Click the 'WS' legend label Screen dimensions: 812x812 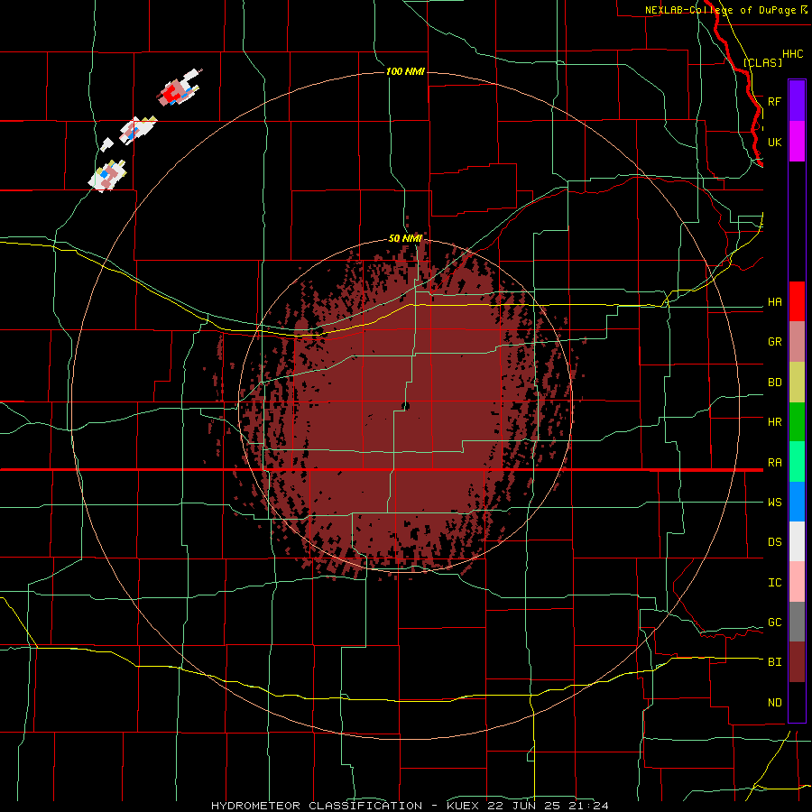point(774,503)
